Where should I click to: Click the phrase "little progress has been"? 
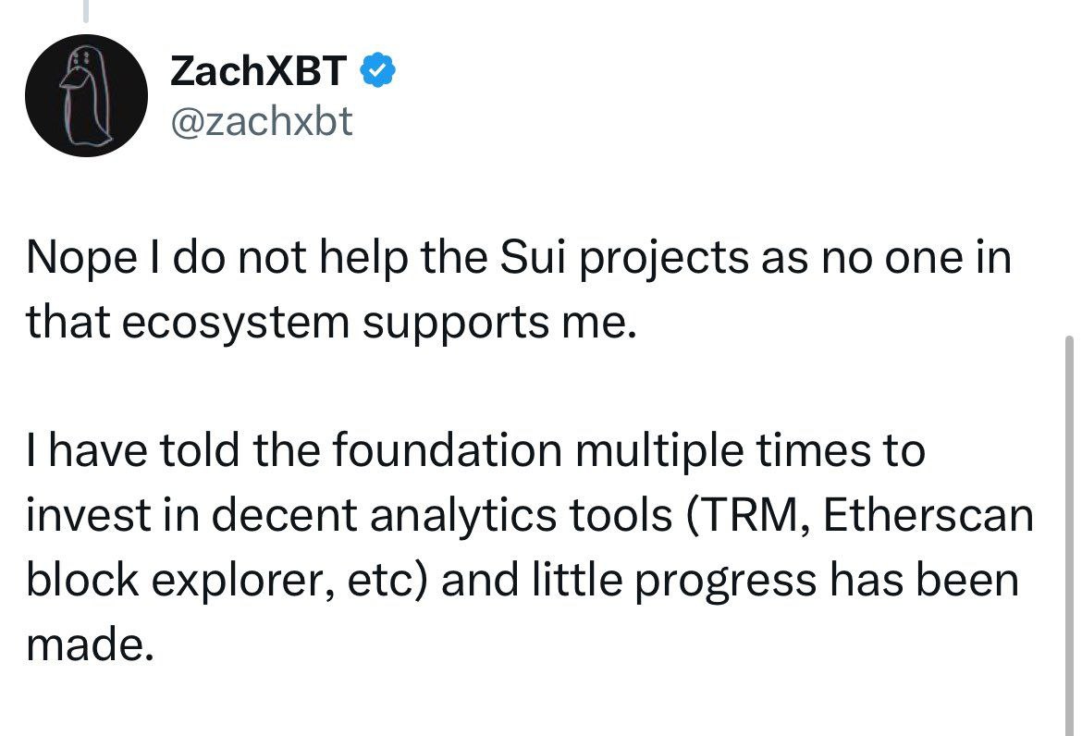[x=776, y=581]
